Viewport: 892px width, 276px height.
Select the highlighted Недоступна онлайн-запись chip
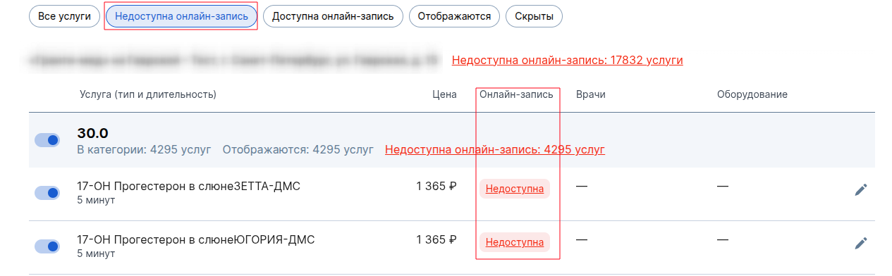(x=181, y=16)
